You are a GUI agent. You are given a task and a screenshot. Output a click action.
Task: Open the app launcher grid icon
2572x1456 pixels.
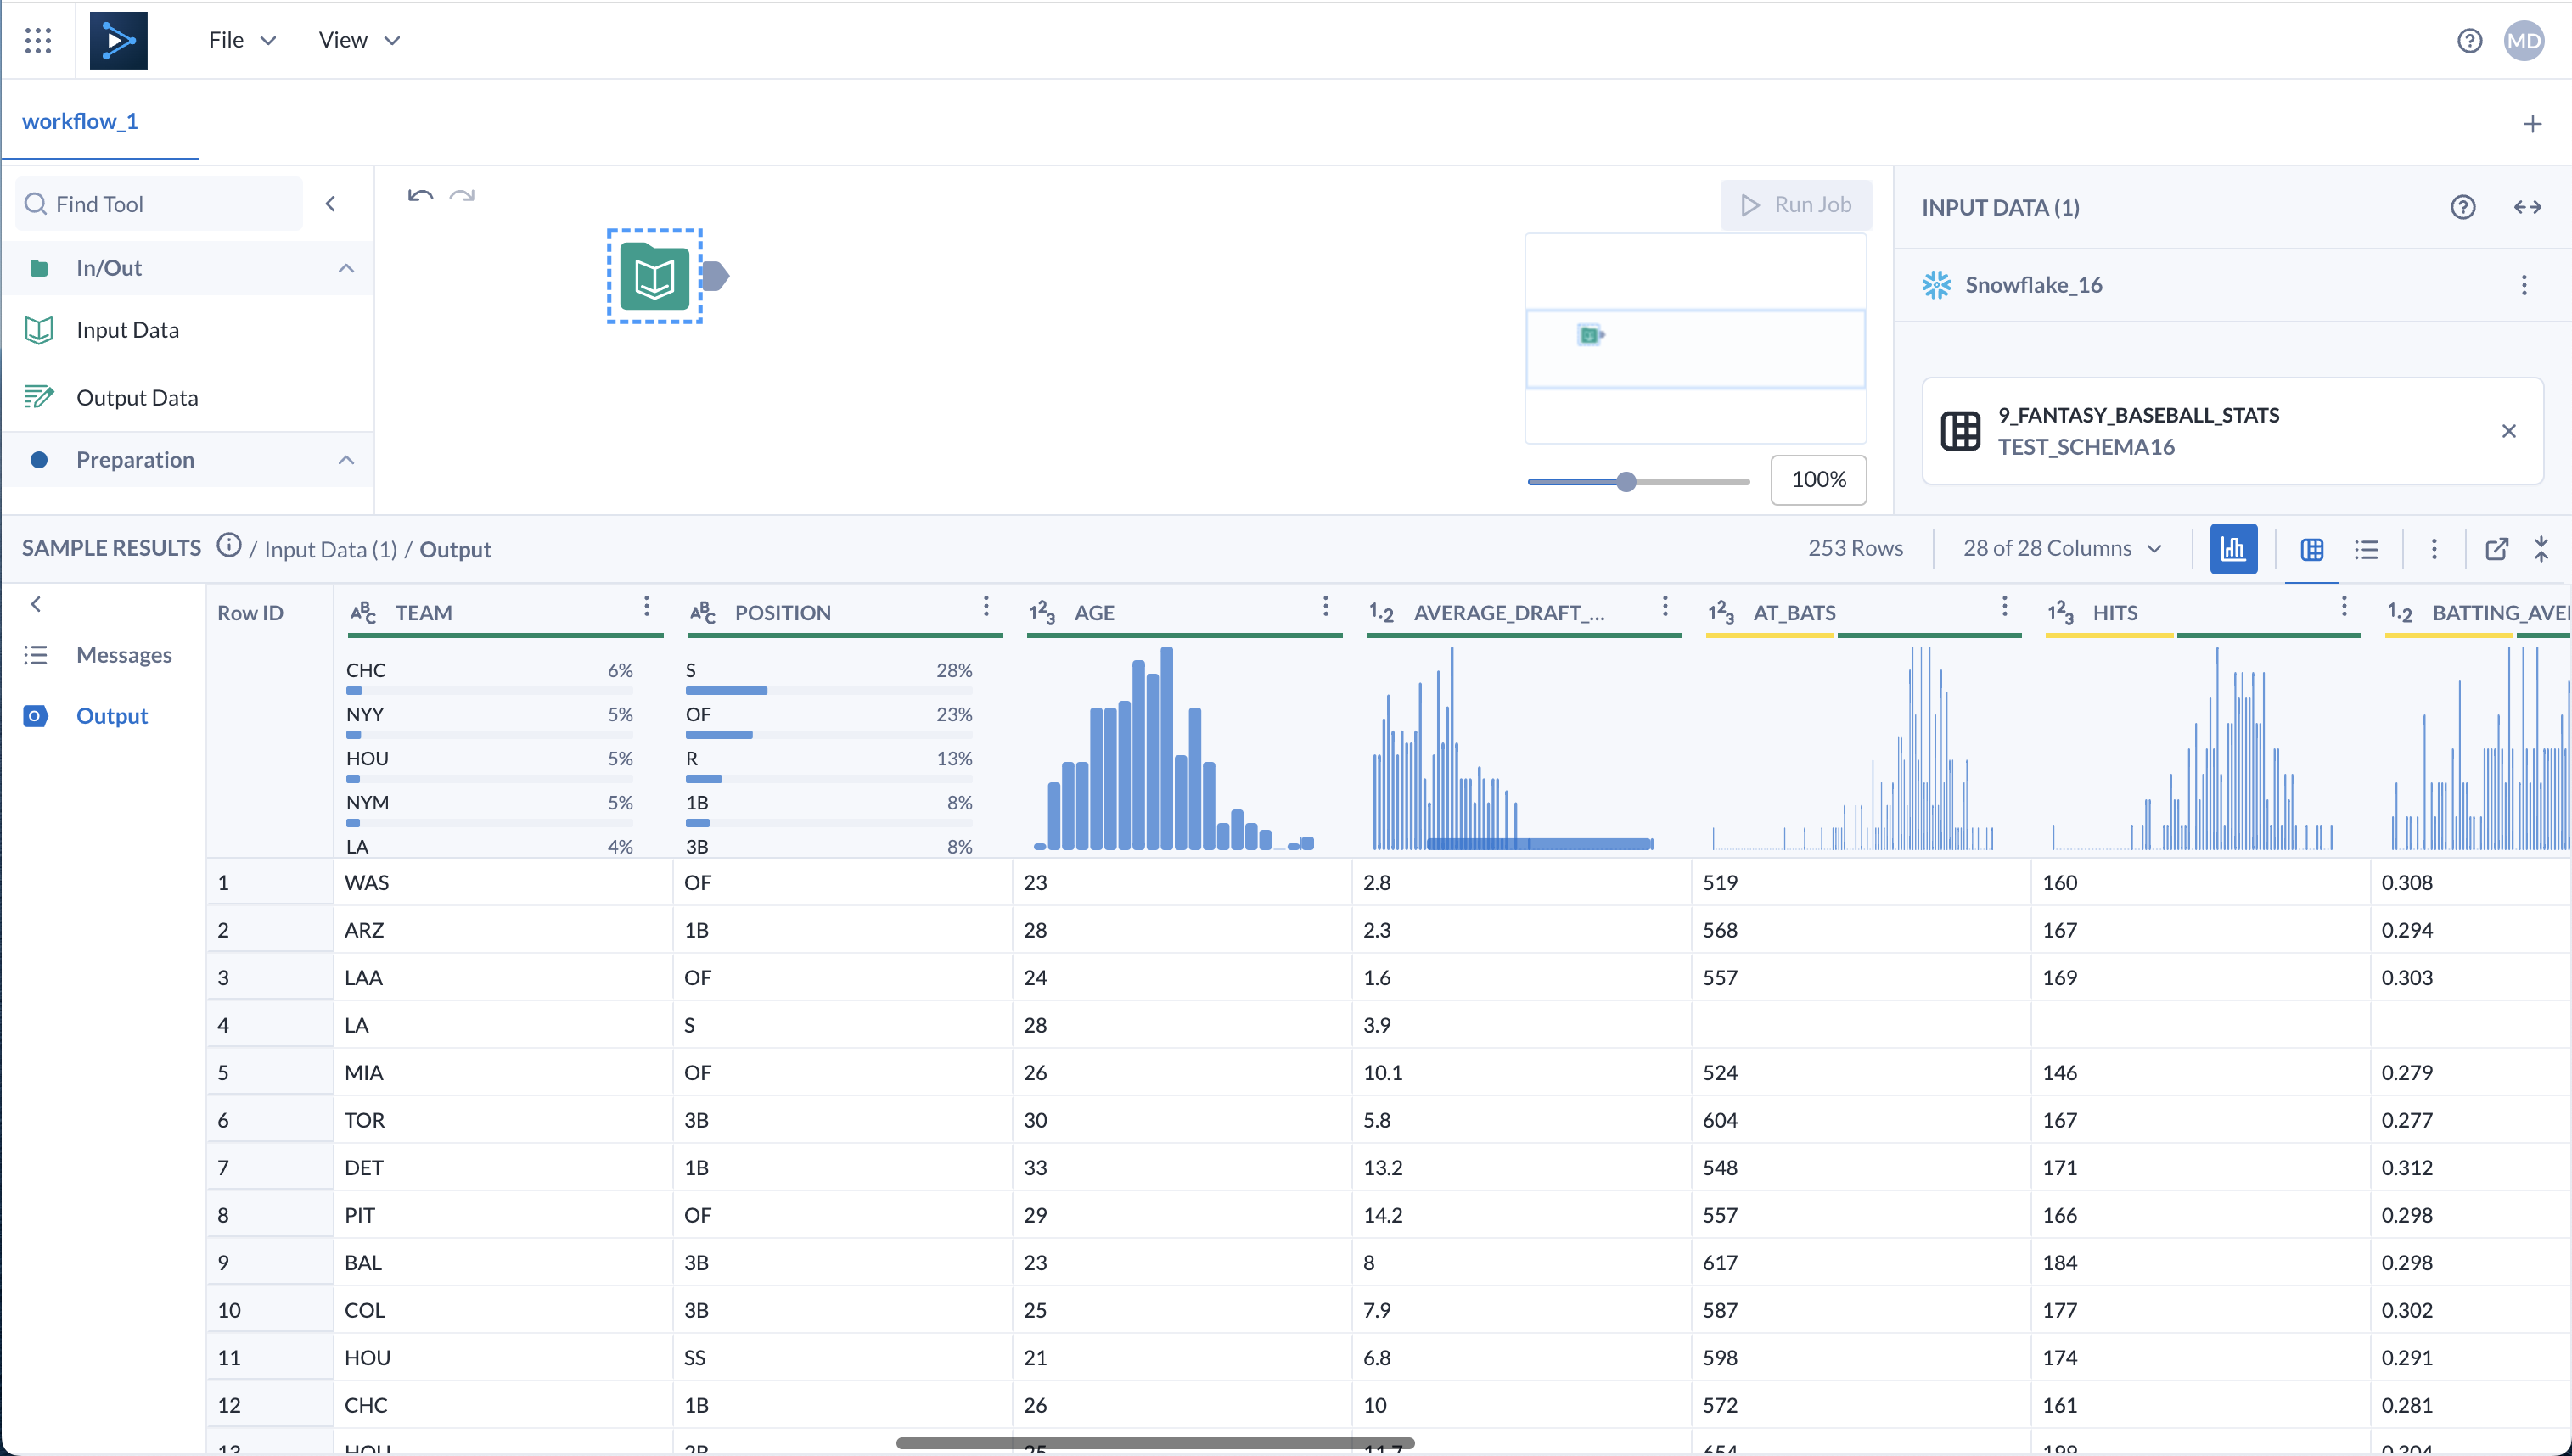click(38, 40)
